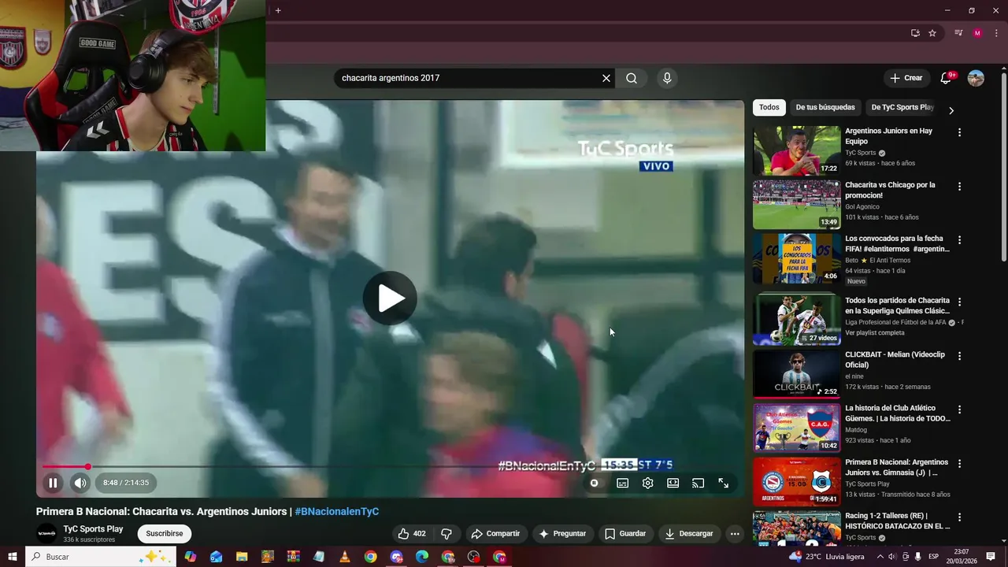Bookmark this page with the star icon

[x=932, y=33]
